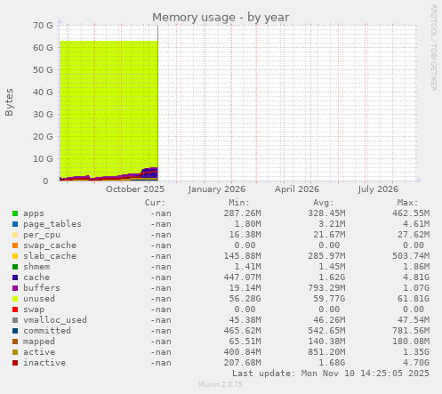442x394 pixels.
Task: Click the vmalloc_used legend label
Action: pyautogui.click(x=55, y=320)
